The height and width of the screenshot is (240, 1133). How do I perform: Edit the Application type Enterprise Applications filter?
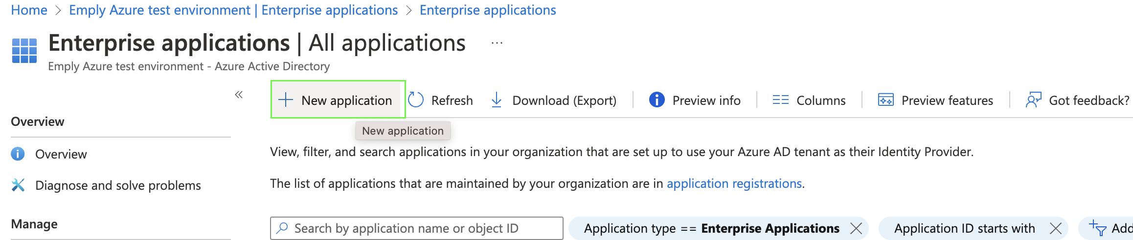[711, 228]
